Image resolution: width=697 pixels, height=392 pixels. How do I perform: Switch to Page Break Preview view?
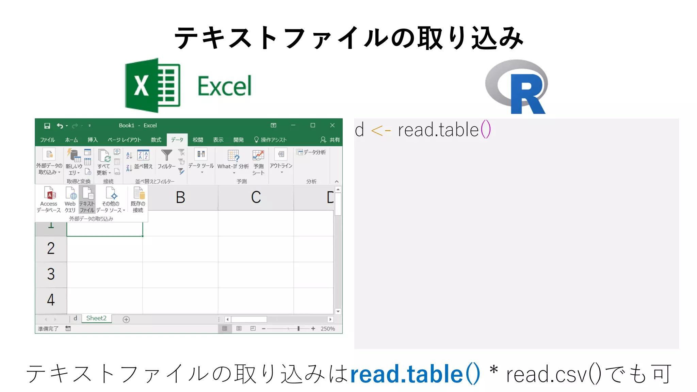coord(253,329)
